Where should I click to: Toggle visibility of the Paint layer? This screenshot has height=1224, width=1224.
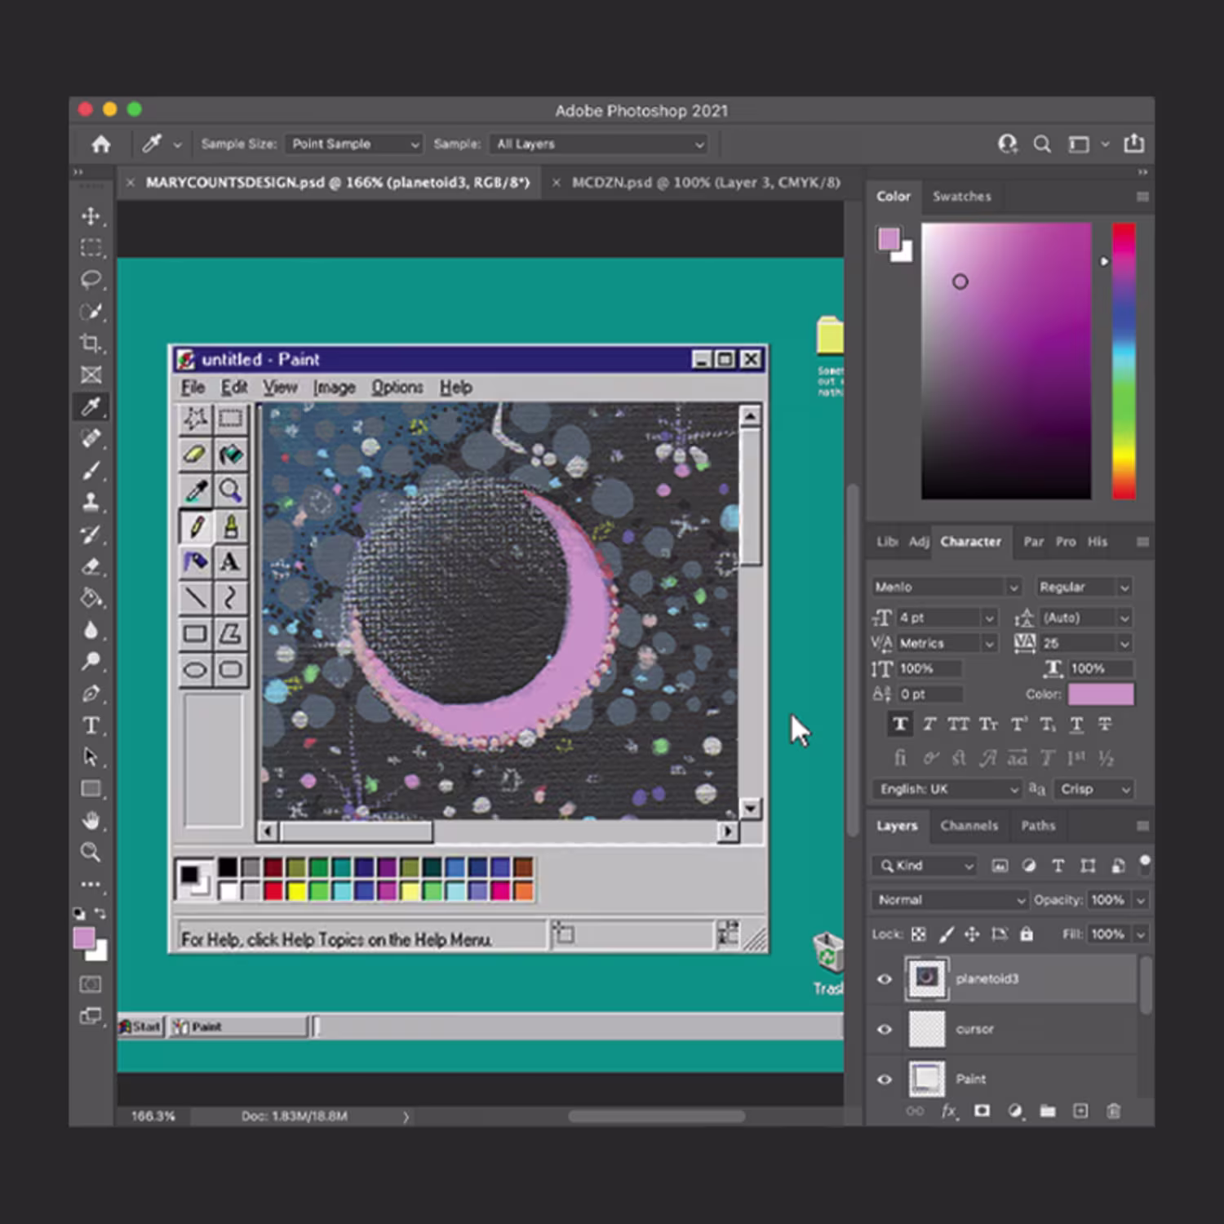click(885, 1079)
